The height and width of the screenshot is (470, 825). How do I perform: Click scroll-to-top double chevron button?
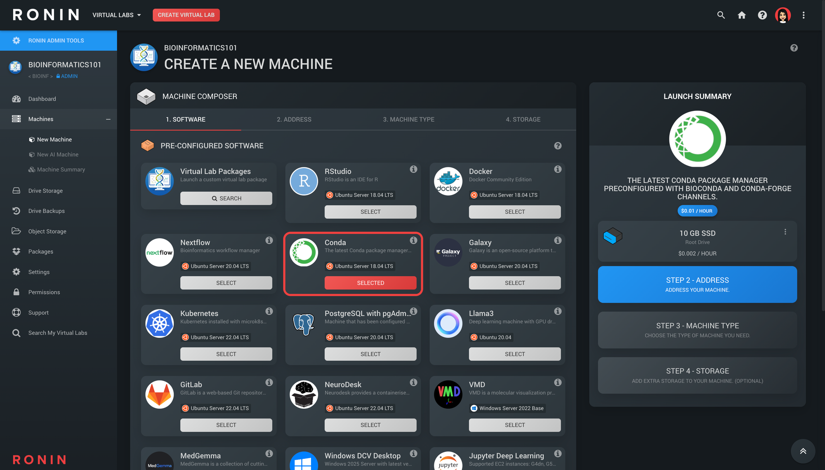[x=803, y=451]
